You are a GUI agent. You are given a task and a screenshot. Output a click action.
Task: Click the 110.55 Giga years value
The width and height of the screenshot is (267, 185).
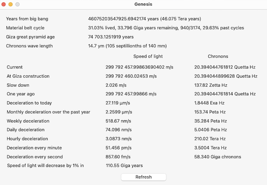[x=124, y=165]
